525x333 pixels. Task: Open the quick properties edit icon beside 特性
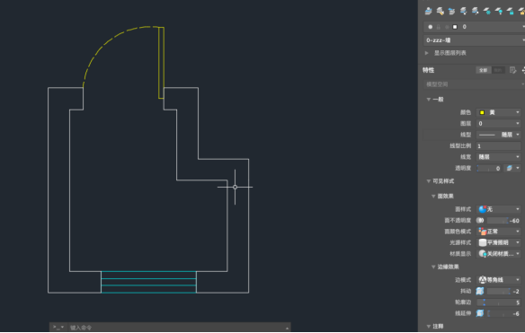(512, 70)
